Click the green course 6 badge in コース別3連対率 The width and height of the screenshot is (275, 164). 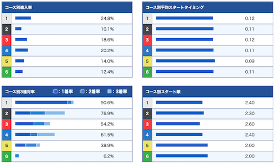(6, 156)
